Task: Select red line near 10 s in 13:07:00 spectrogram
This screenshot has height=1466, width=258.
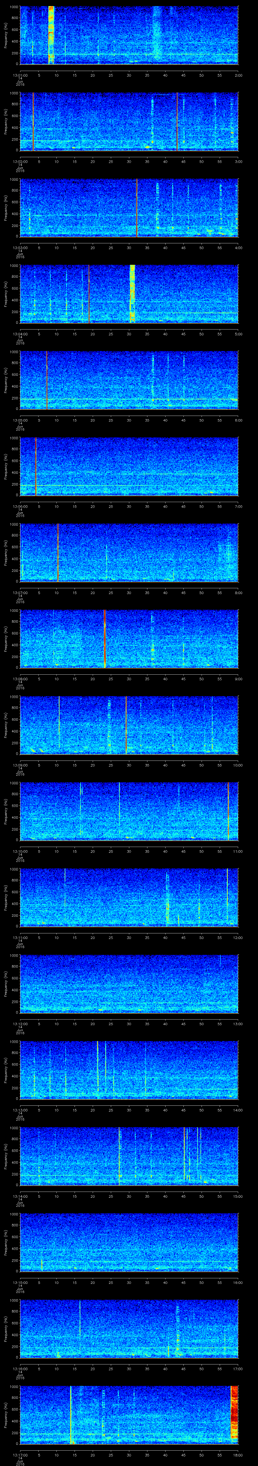Action: (58, 552)
